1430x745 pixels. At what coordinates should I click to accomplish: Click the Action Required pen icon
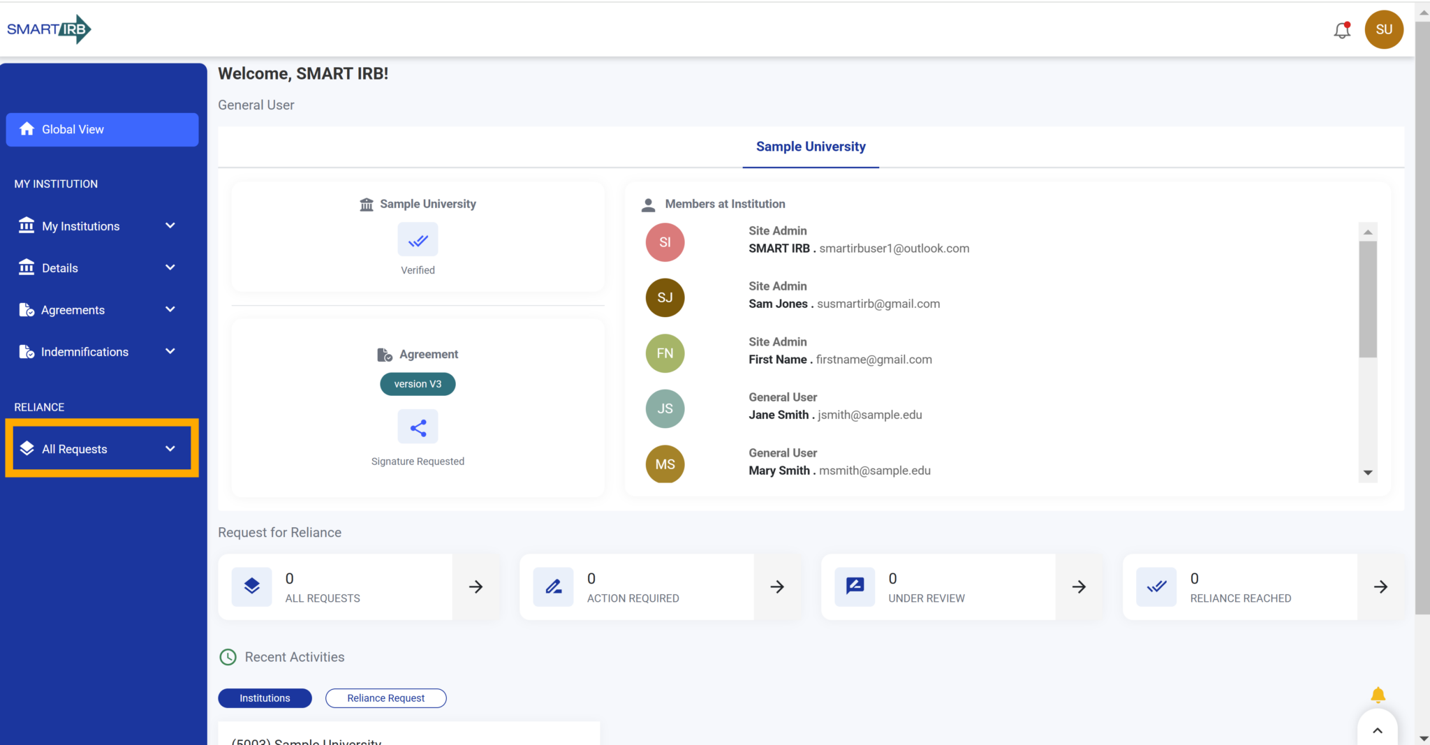[x=553, y=587]
